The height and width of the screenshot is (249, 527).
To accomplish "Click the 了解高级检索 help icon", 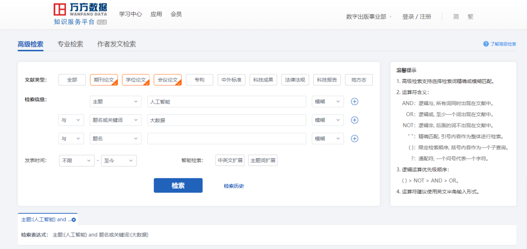I will (486, 44).
